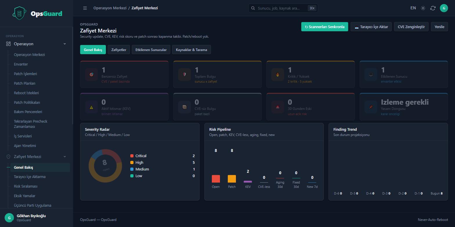The image size is (455, 227).
Task: Select Genel Bakış in the sidebar
Action: click(40, 167)
